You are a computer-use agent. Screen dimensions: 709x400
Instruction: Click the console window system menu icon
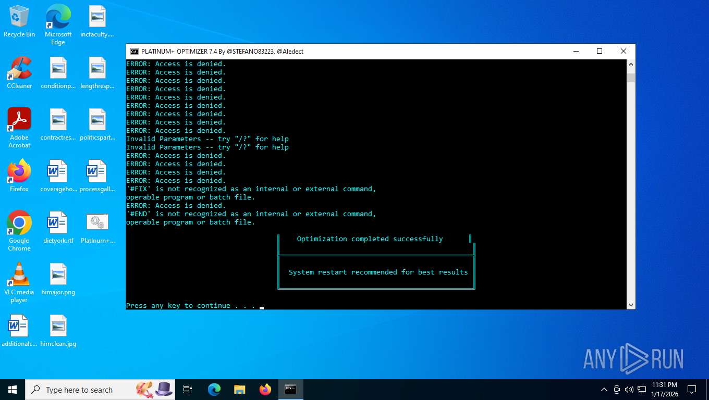point(135,51)
